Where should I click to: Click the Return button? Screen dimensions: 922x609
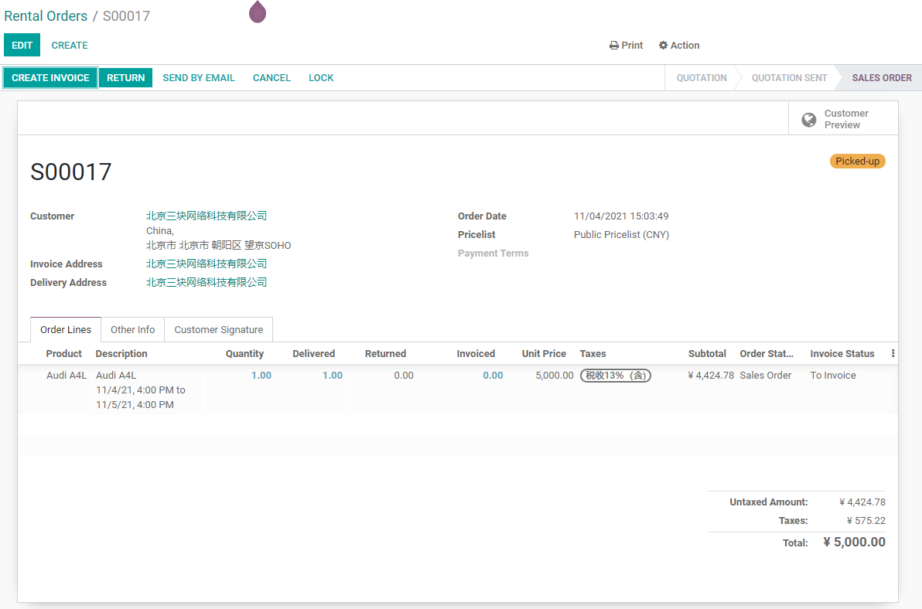pos(126,77)
